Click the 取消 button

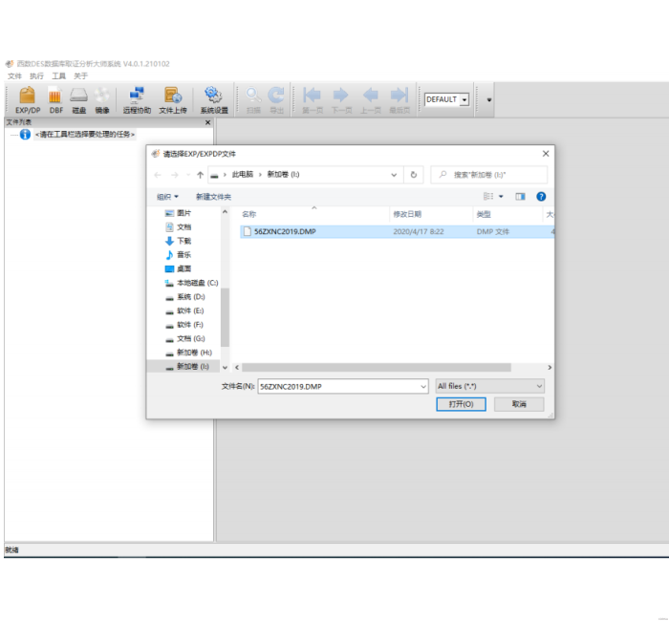[x=519, y=404]
